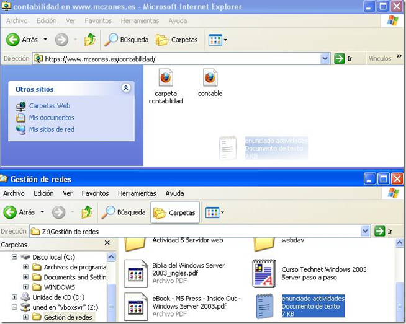Expand Gestión de redes tree node
This screenshot has width=406, height=324.
tap(25, 317)
